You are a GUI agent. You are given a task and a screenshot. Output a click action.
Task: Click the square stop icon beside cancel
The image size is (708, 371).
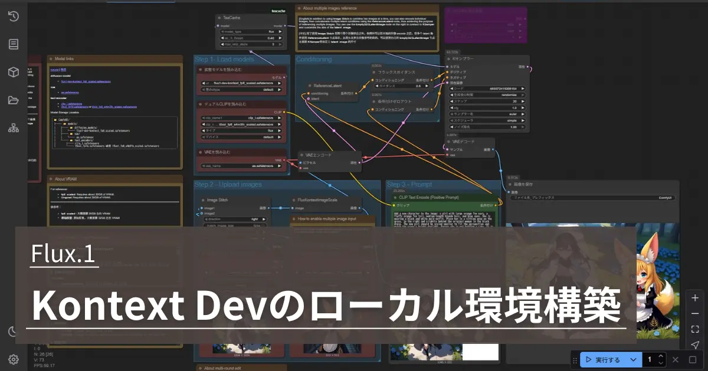coord(693,359)
